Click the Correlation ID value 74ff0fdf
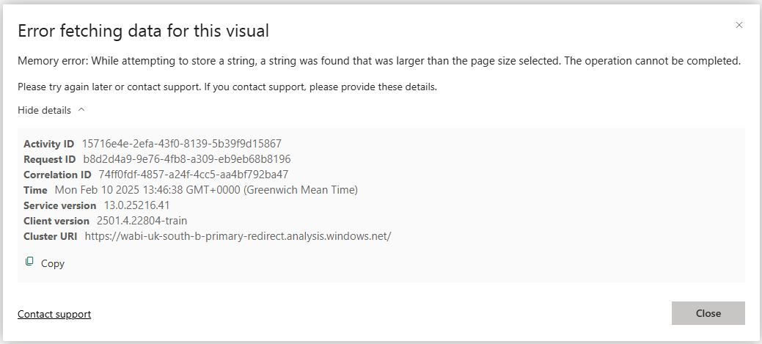Image resolution: width=762 pixels, height=344 pixels. pos(194,175)
